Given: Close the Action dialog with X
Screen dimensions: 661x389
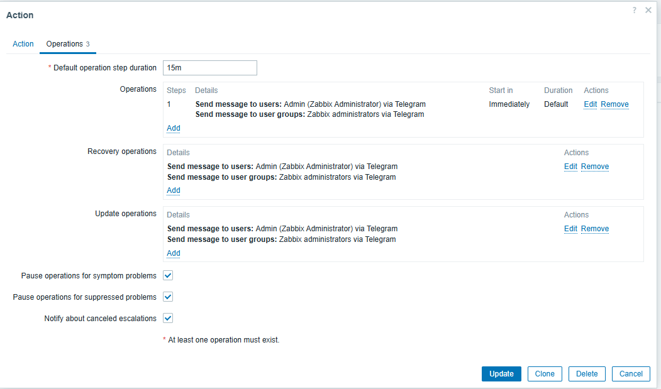Looking at the screenshot, I should point(648,11).
